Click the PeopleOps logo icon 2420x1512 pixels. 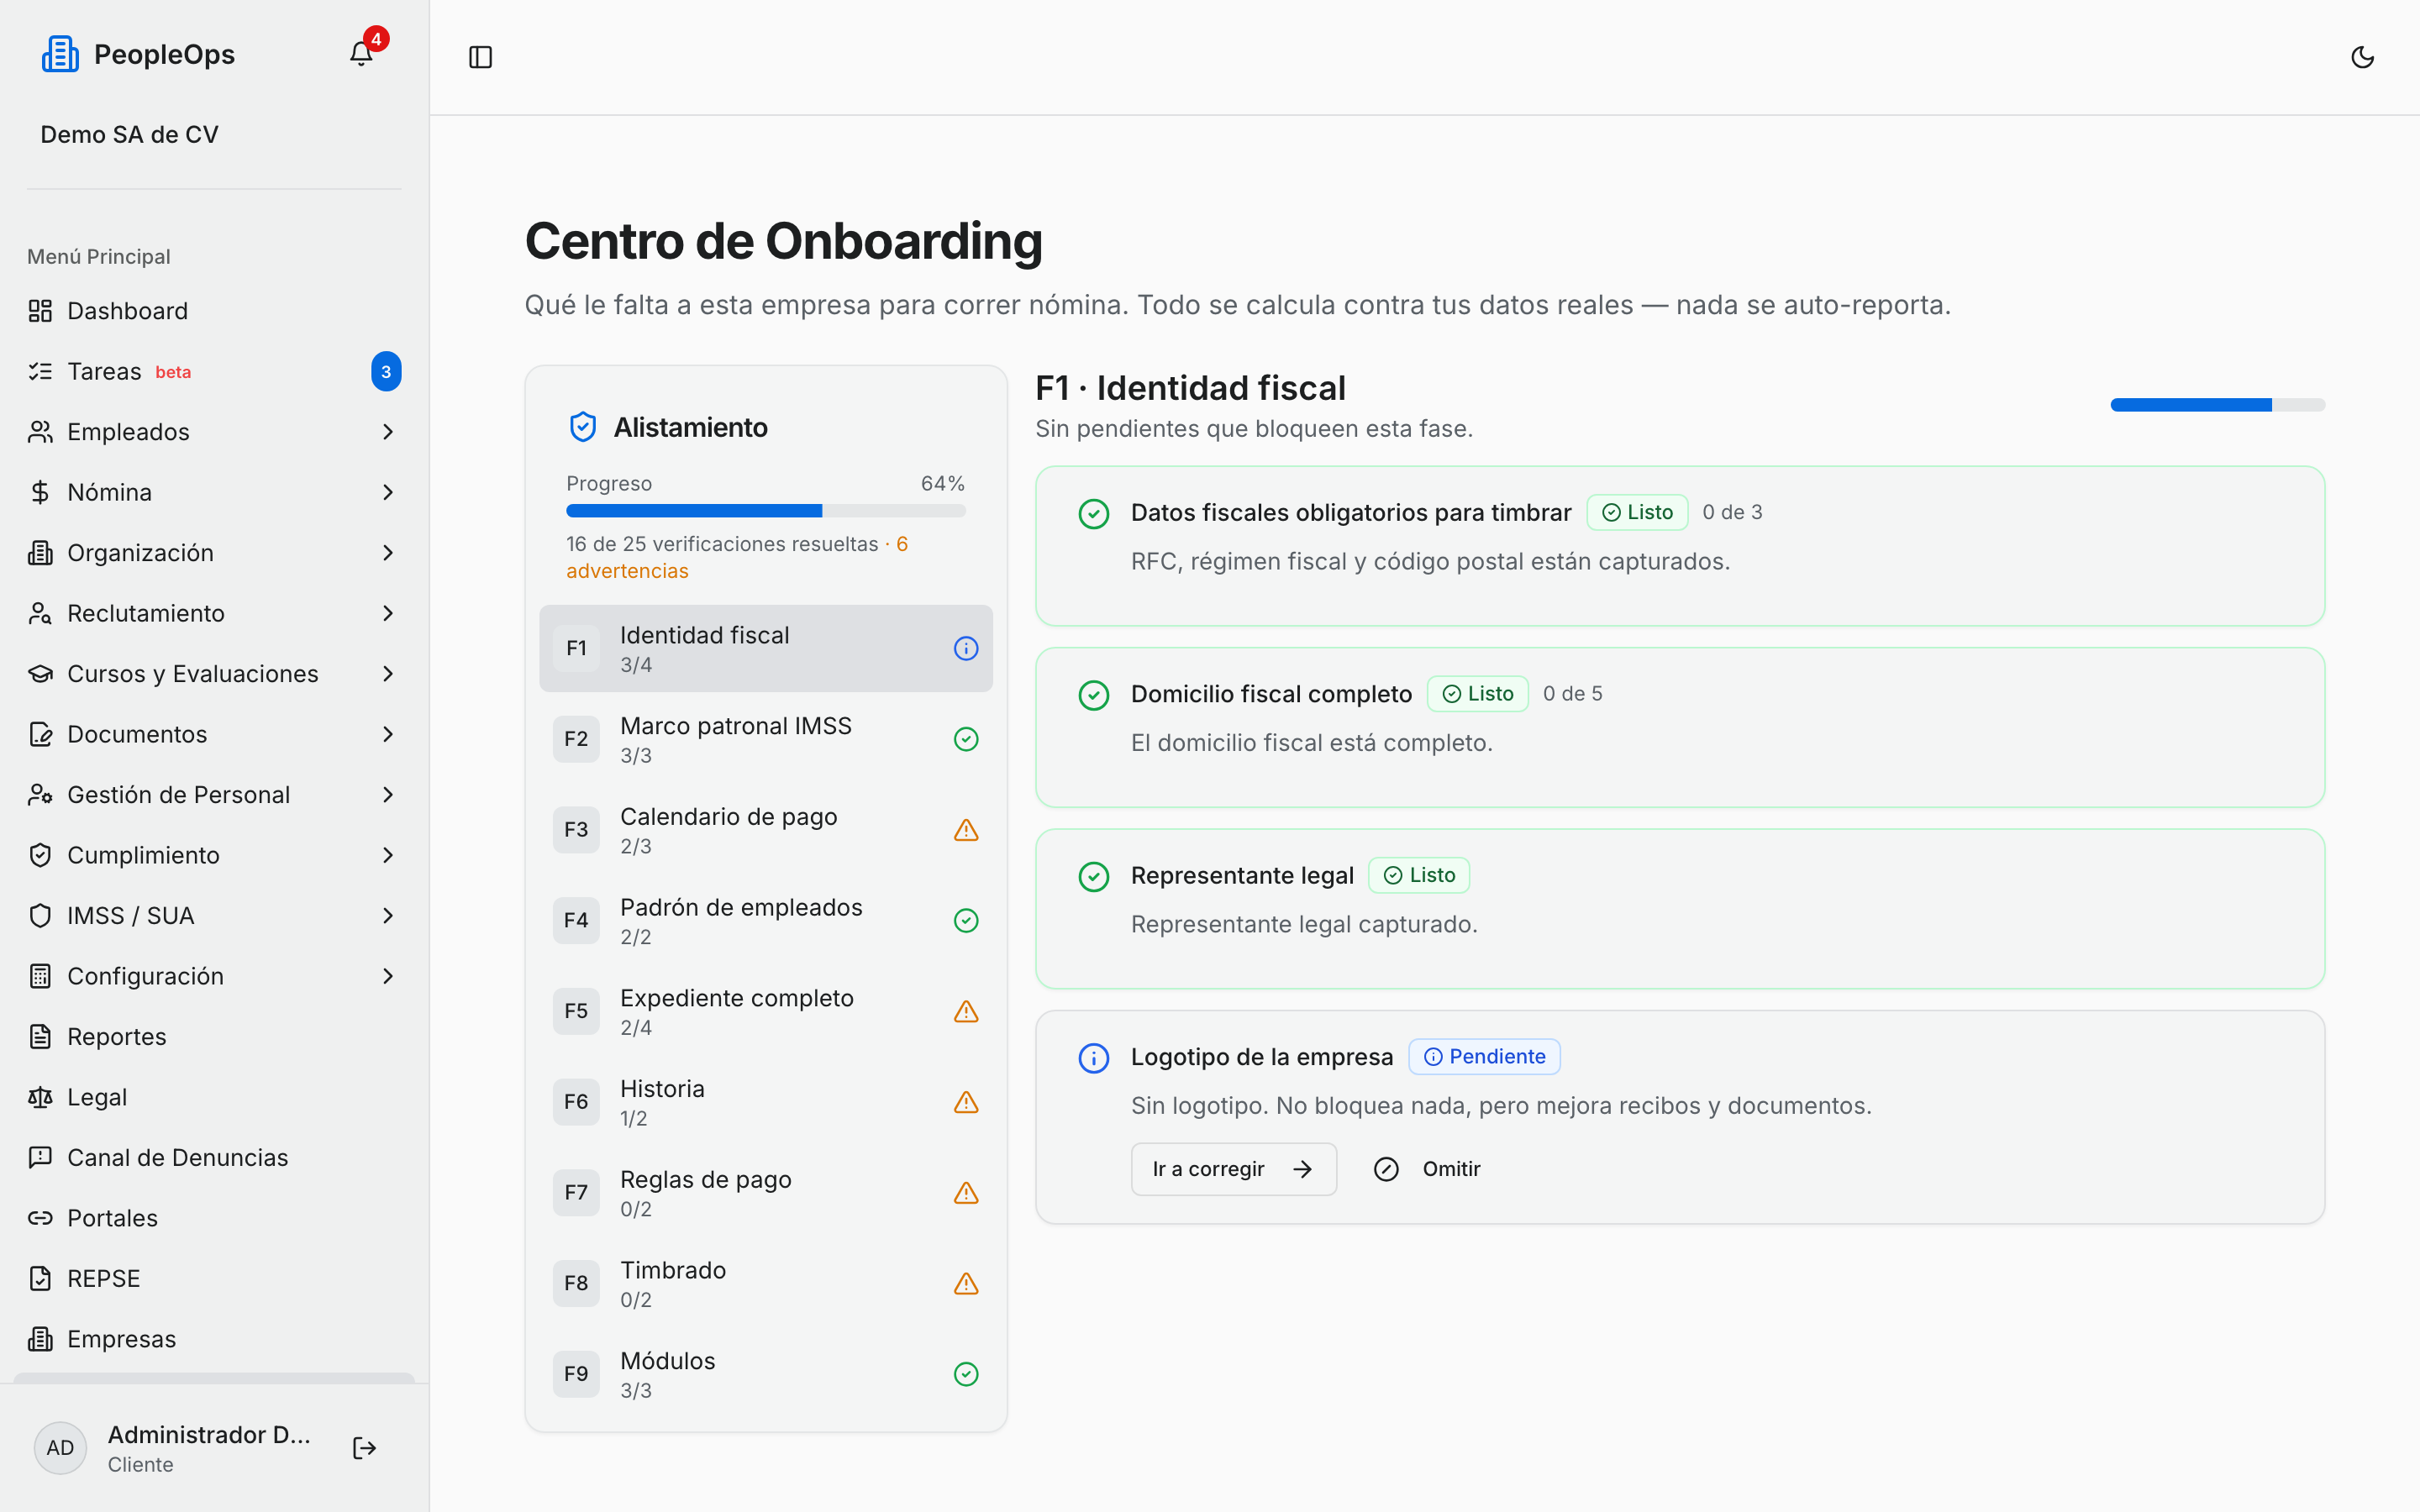pos(60,54)
